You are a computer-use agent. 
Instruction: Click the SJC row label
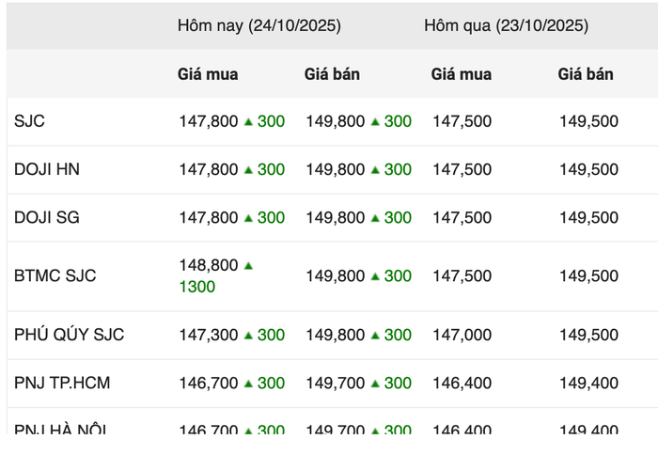[x=29, y=121]
